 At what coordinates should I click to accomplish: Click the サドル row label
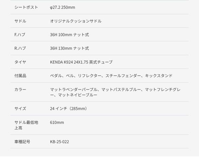20,21
